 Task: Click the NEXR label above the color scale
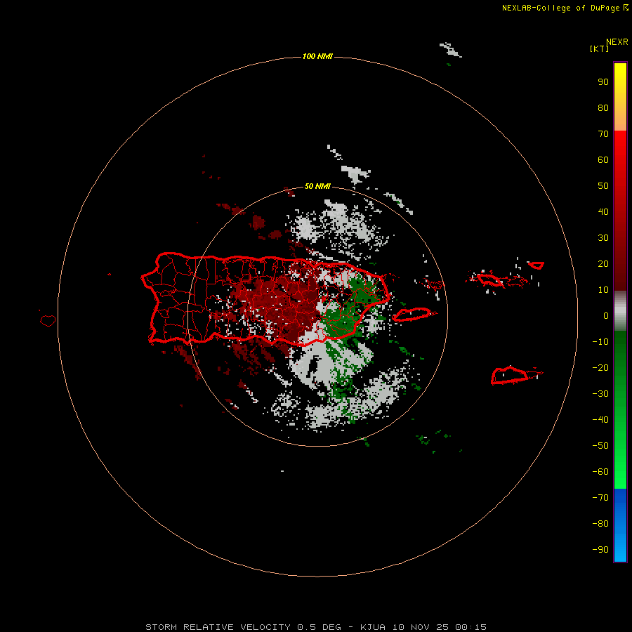[x=617, y=42]
